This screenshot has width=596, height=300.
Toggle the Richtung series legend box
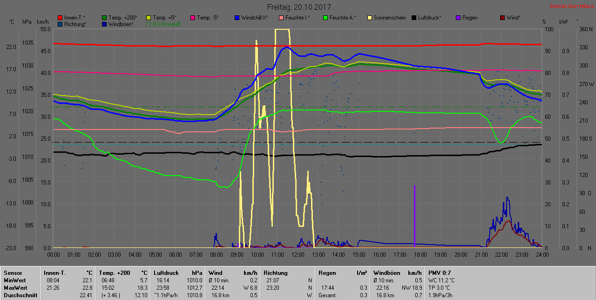pos(60,24)
